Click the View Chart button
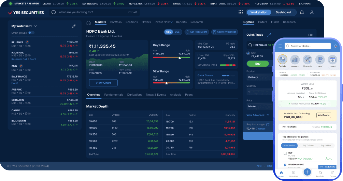 coord(103,83)
